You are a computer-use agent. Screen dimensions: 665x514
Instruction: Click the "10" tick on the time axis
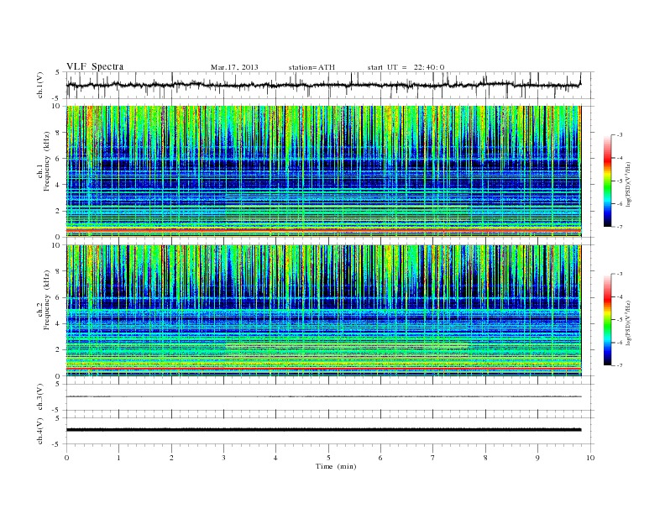tap(590, 458)
